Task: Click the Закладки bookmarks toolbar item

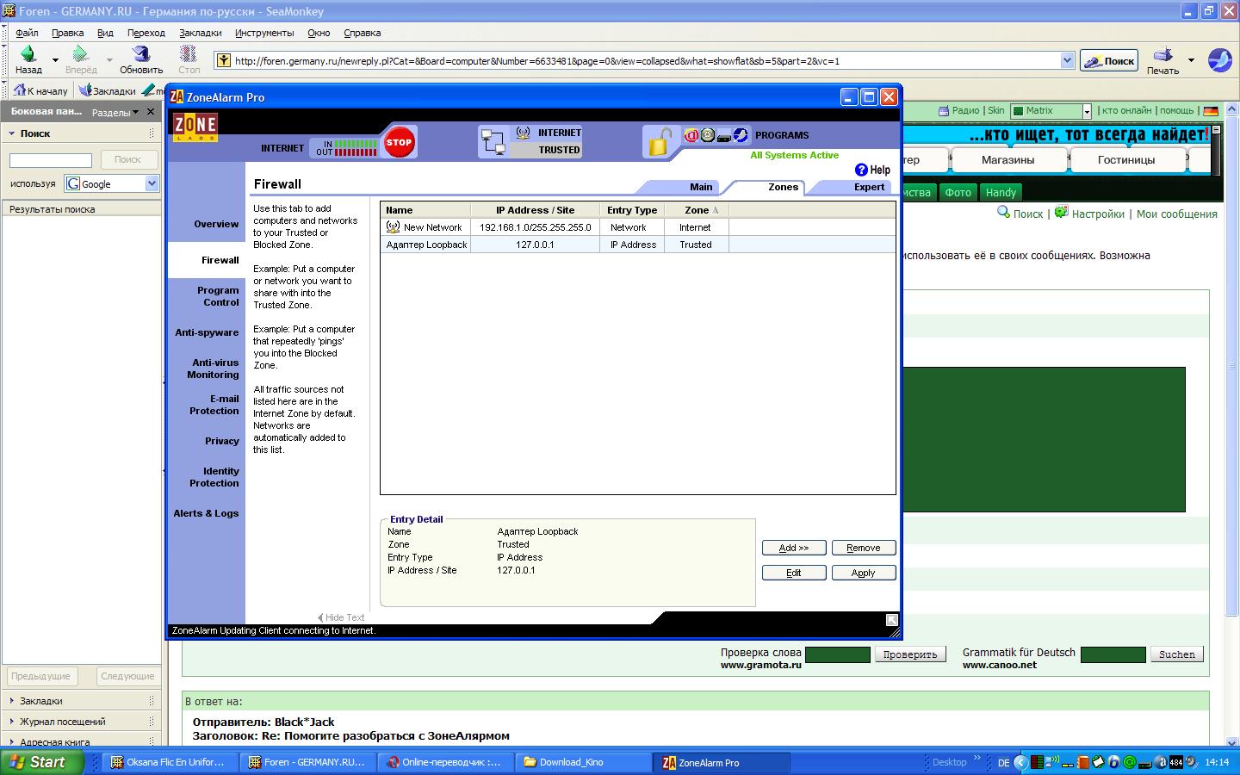Action: tap(107, 90)
